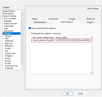Select General Options category

pos(9,11)
